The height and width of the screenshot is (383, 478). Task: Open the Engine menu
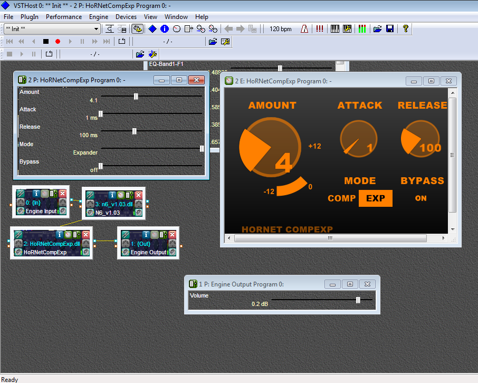(99, 17)
